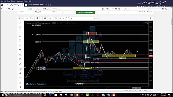Select the zoom in magnifier tool
Screen dimensions: 173x97
point(20,55)
